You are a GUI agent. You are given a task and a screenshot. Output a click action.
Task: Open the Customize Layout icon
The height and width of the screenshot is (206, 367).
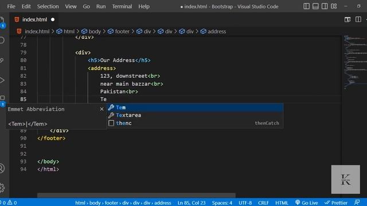point(334,6)
